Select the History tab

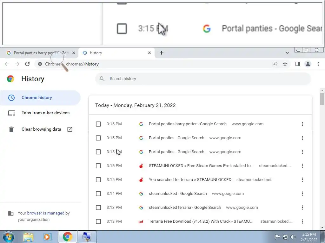(x=116, y=53)
